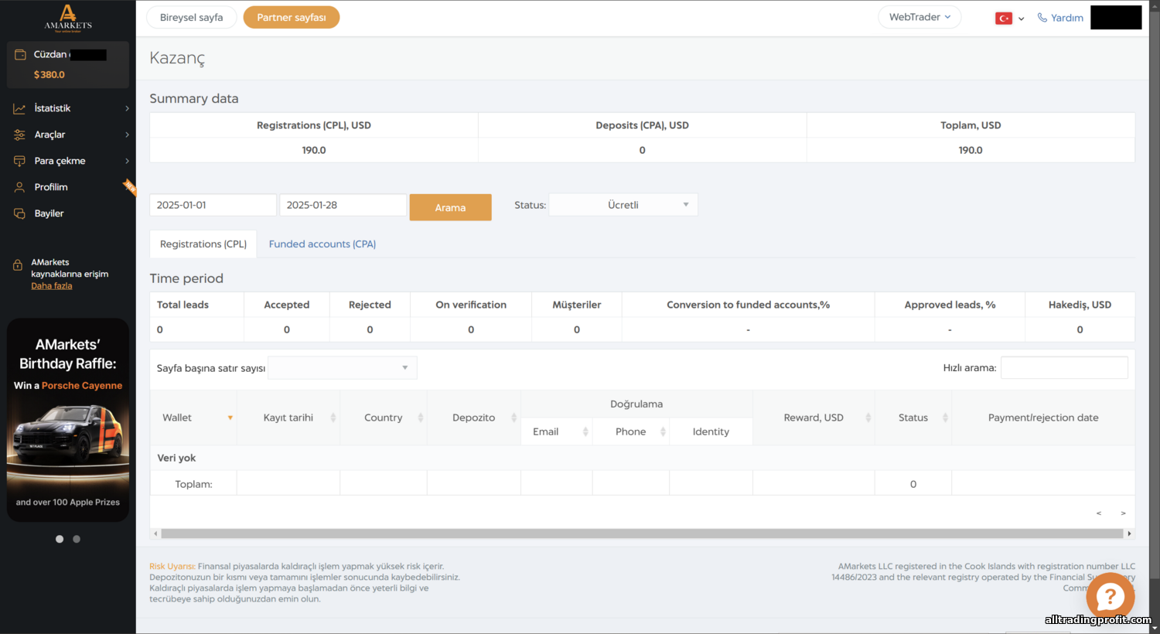This screenshot has height=634, width=1160.
Task: Expand the WebTrader dropdown
Action: (919, 17)
